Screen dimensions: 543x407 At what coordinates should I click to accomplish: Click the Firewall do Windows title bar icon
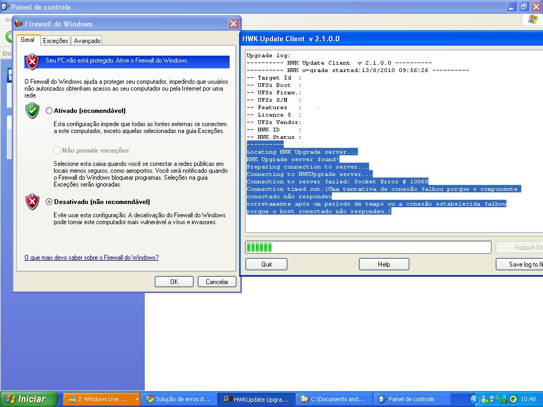click(19, 23)
